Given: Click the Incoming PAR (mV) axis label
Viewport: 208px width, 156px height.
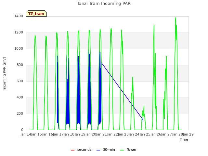Looking at the screenshot, I should (x=4, y=73).
